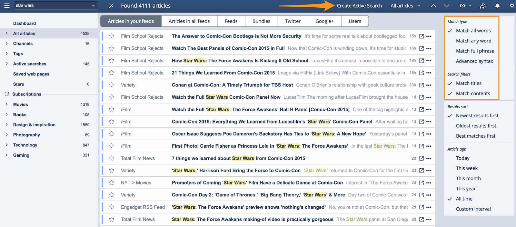Open settings gear icon
Screen dimensions: 516x227
(x=512, y=5)
